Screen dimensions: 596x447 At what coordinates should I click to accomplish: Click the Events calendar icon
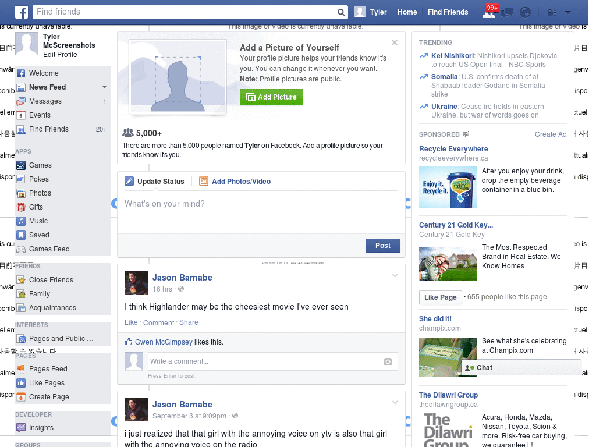tap(22, 115)
